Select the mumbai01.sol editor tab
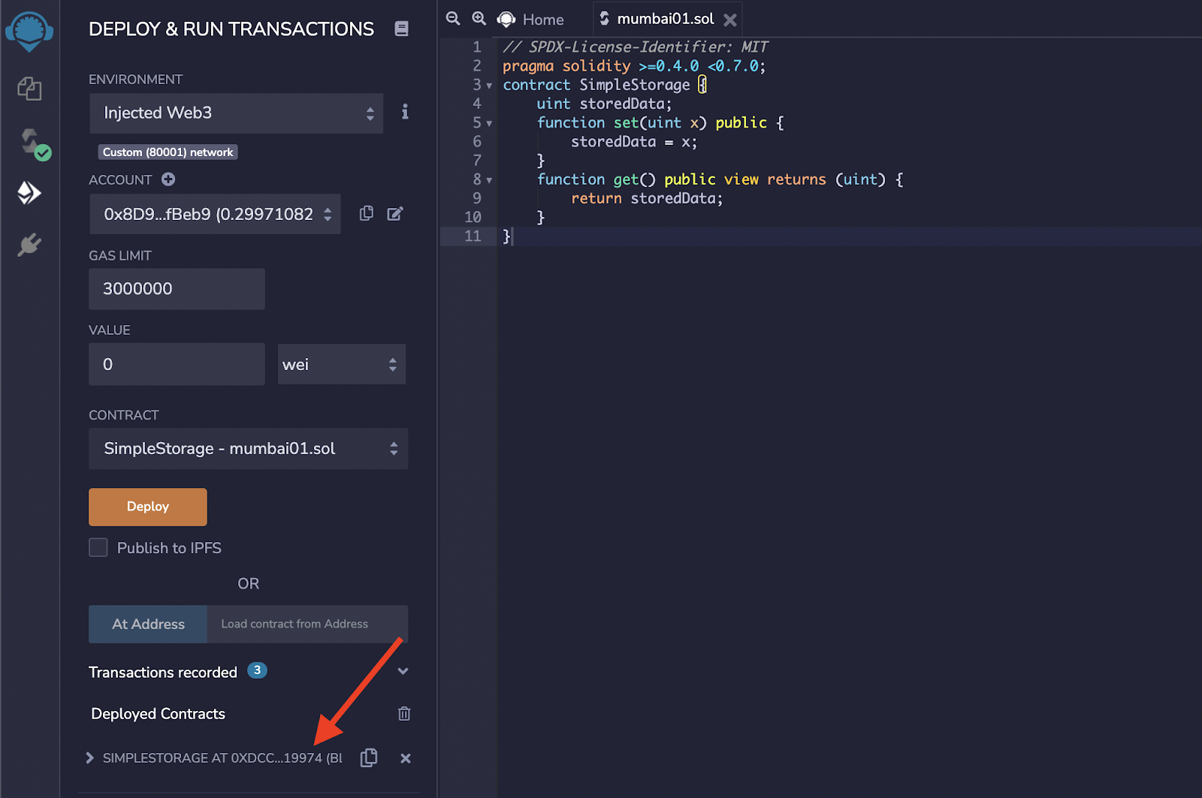The image size is (1202, 798). click(664, 20)
